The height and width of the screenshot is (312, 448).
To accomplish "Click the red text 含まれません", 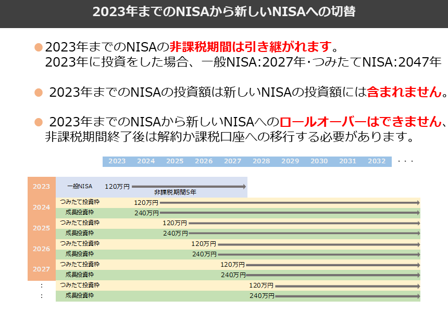I will (404, 93).
